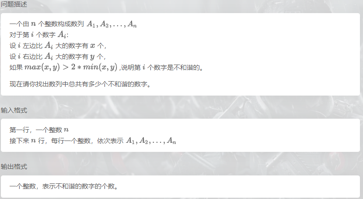The width and height of the screenshot is (363, 199).
Task: Click the sequence formula A1, A2, ..., An in problem description
Action: [x=112, y=24]
